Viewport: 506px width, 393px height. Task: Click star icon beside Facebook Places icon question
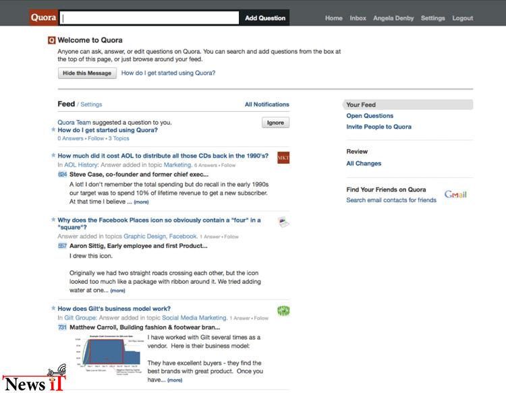[53, 220]
